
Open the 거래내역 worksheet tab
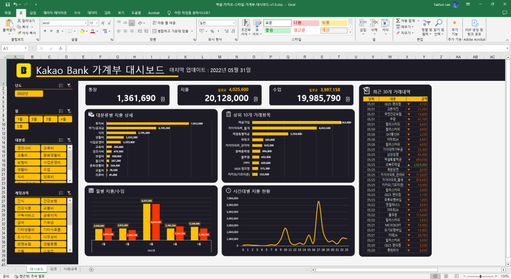coord(70,269)
